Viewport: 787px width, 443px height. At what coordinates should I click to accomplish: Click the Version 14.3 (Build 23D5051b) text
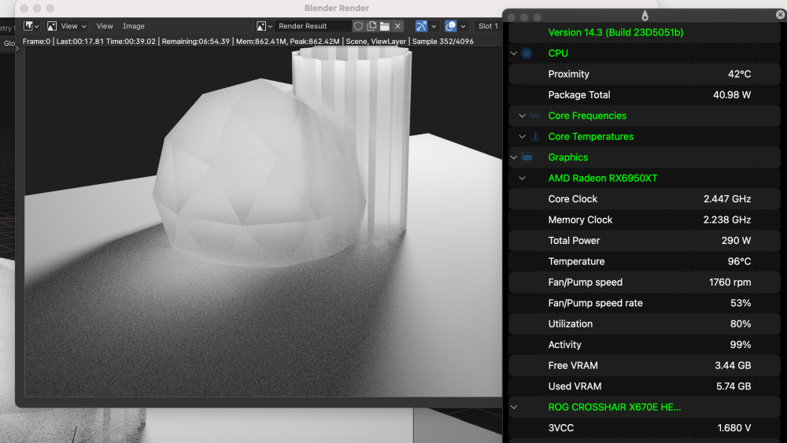point(615,32)
